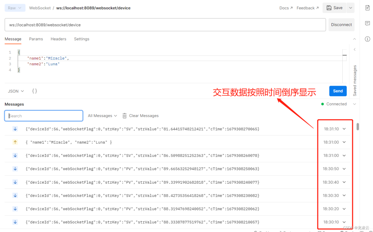Click the Save floppy disk icon

coord(329,8)
